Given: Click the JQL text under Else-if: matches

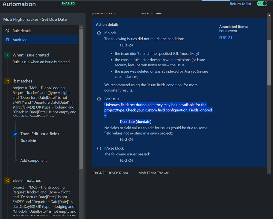Looking at the screenshot, I should pyautogui.click(x=44, y=200).
